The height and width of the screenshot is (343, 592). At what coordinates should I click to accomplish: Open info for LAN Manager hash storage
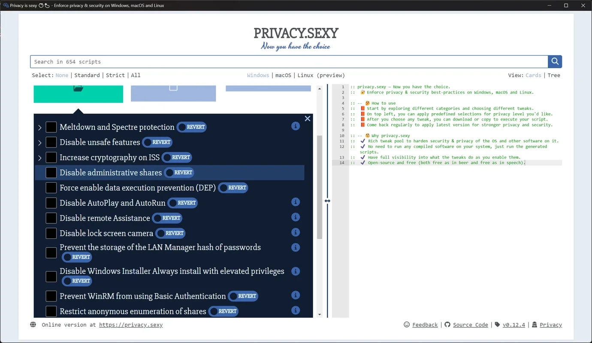(x=295, y=247)
